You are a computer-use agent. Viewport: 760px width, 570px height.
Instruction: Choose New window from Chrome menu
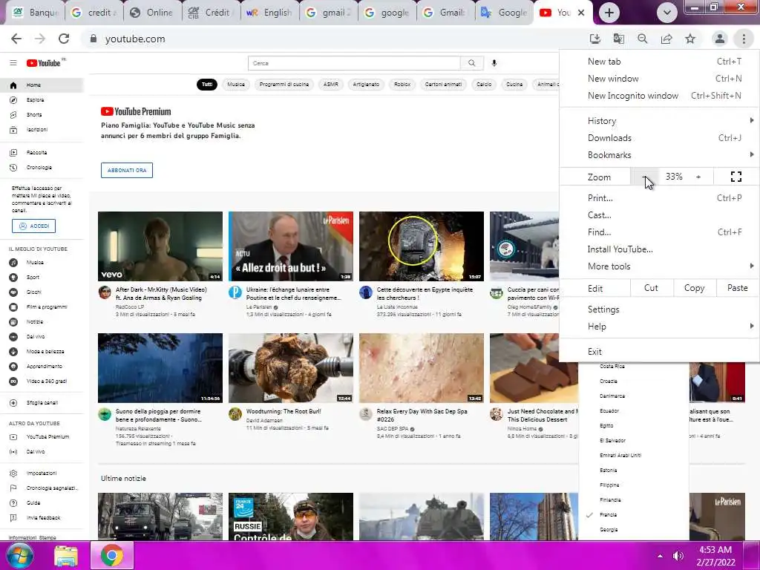tap(660, 79)
